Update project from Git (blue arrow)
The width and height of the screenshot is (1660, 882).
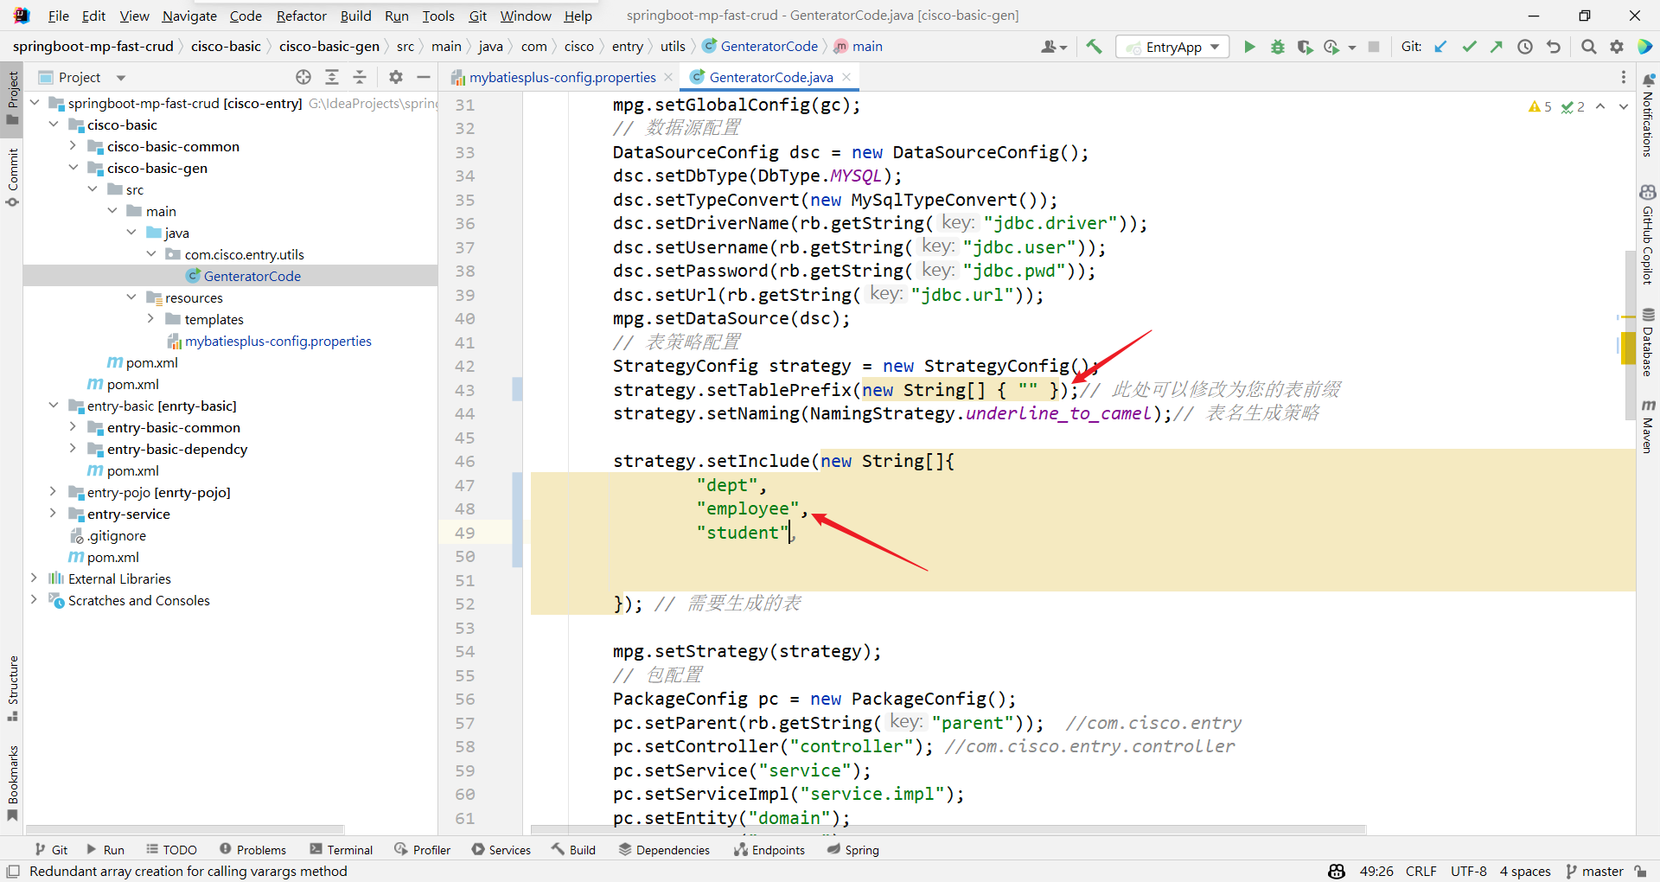[1440, 47]
